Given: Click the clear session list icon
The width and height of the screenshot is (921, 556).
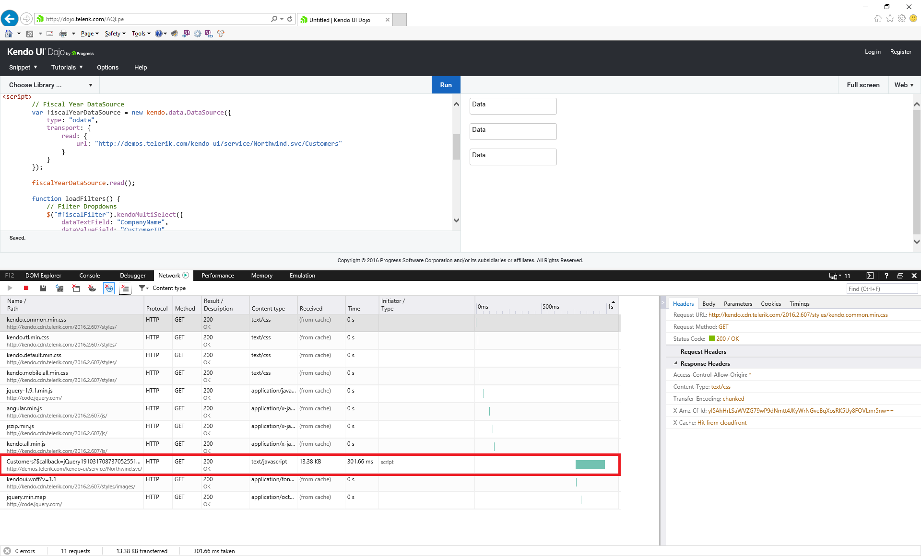Looking at the screenshot, I should click(125, 288).
